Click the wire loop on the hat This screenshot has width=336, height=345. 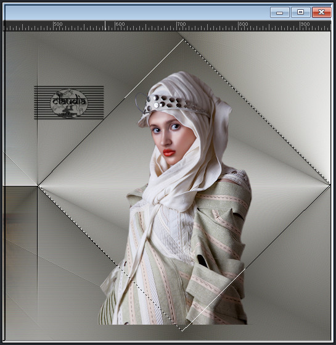point(141,101)
